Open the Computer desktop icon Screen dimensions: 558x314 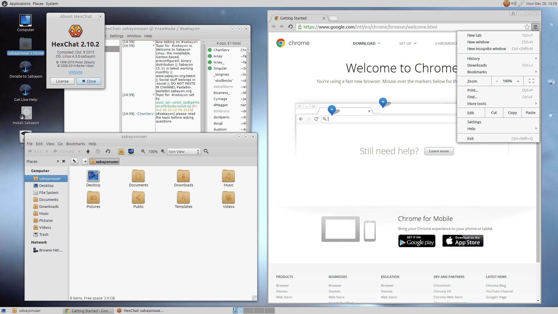(x=26, y=23)
